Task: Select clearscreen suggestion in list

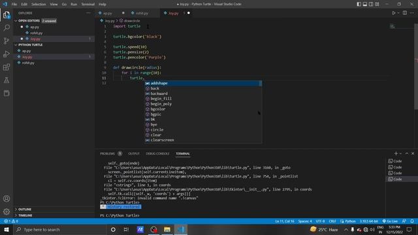Action: tap(203, 140)
